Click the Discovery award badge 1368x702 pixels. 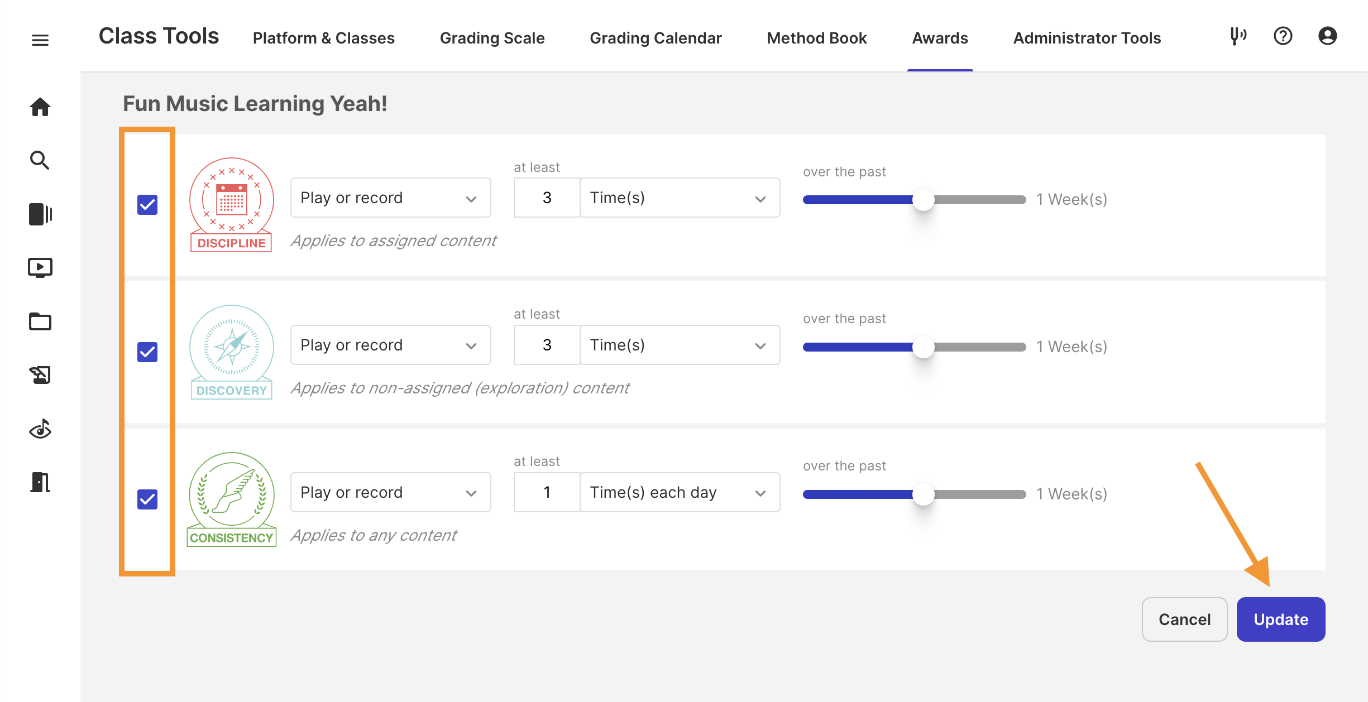(x=232, y=352)
